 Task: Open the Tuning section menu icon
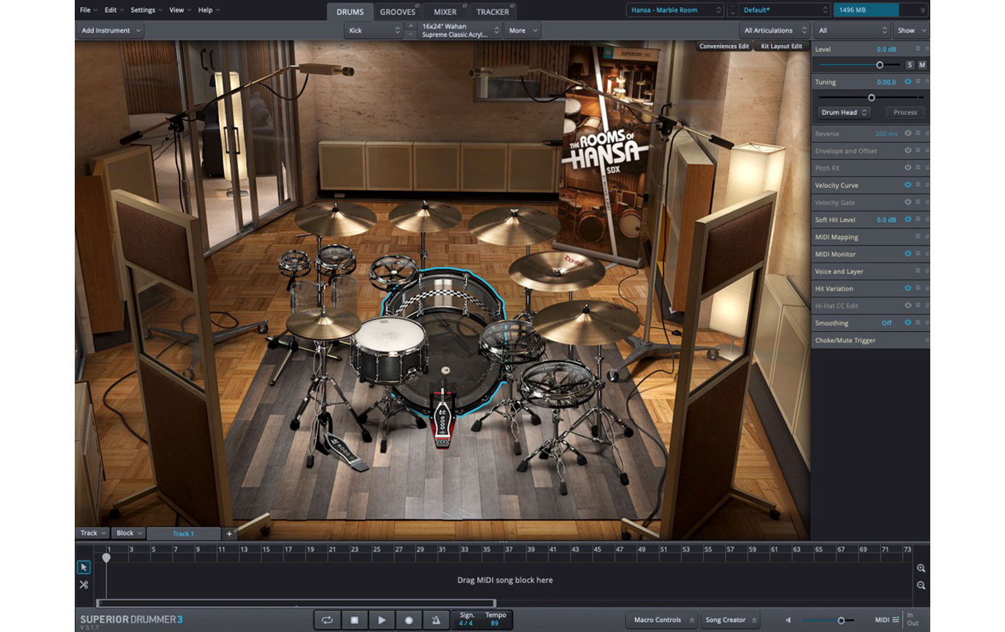(x=918, y=82)
